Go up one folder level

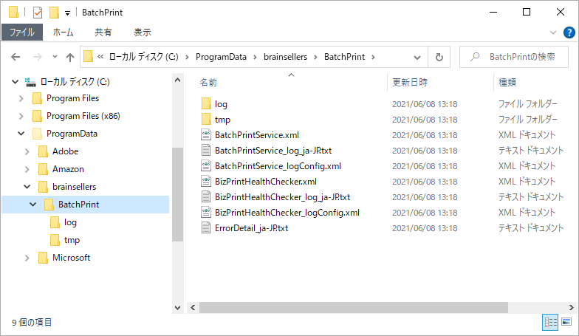[70, 57]
